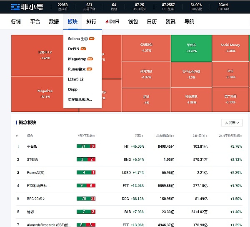Select Solana 生态 in dropdown menu
This screenshot has height=227, width=250.
pyautogui.click(x=78, y=39)
